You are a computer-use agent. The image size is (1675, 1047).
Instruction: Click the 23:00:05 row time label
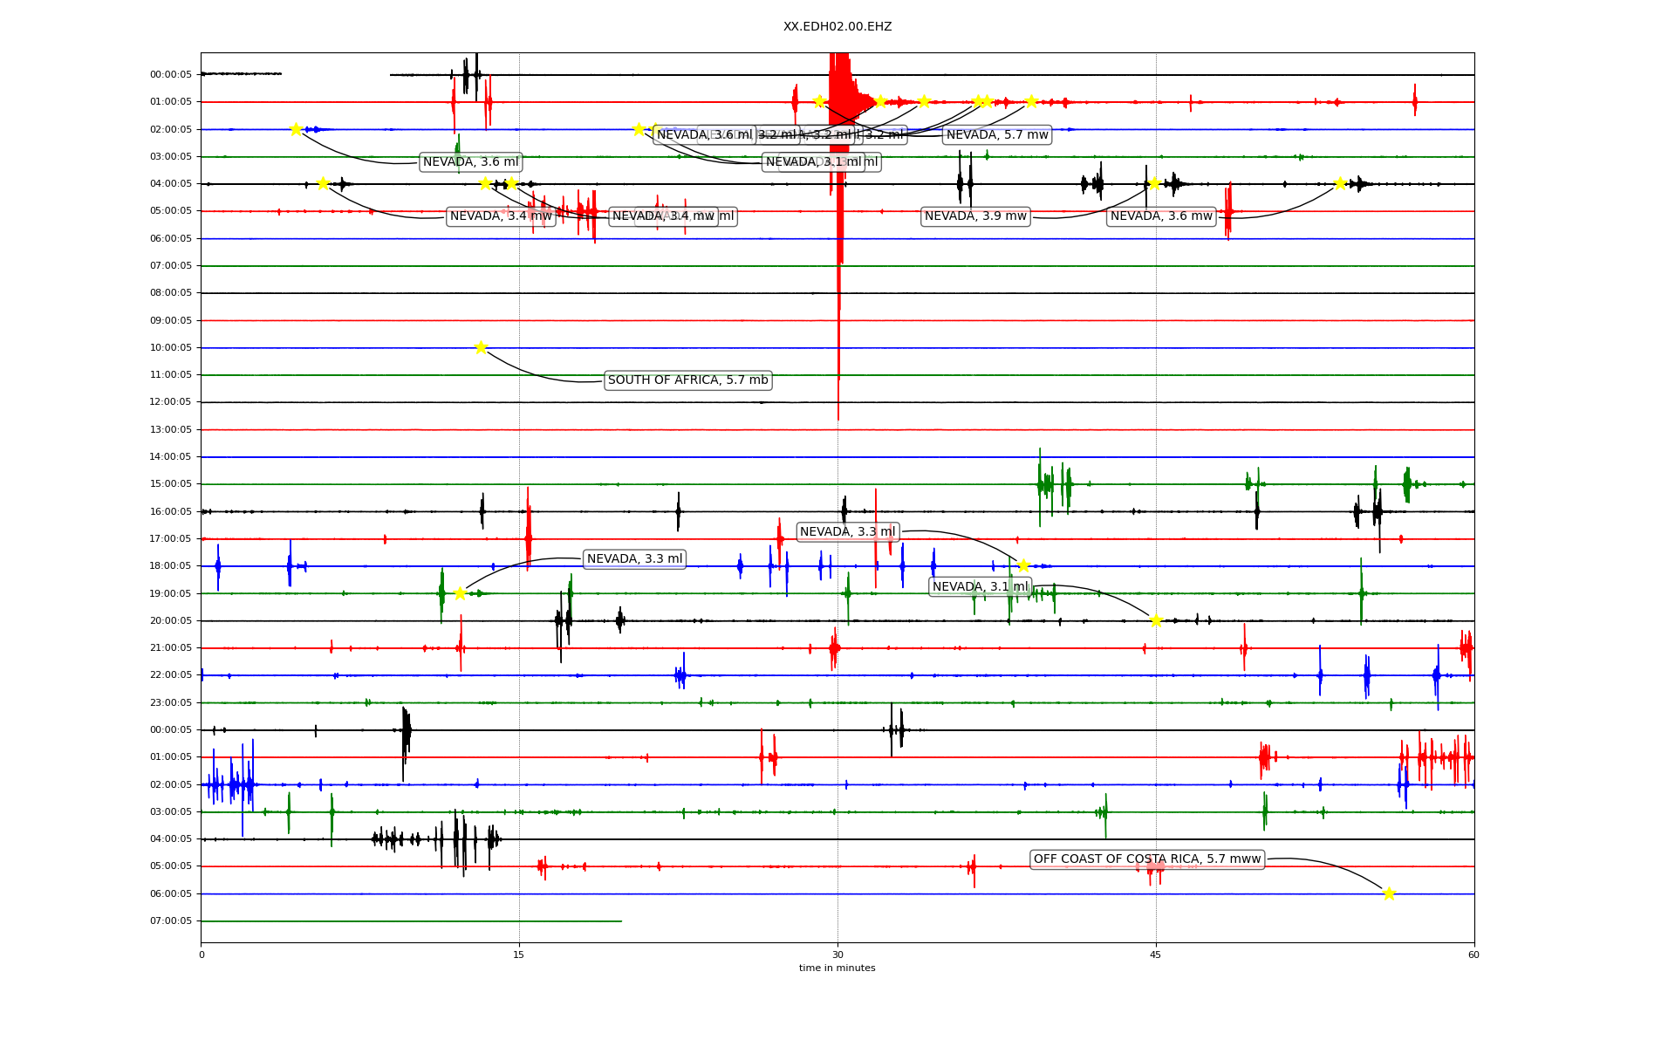tap(170, 702)
